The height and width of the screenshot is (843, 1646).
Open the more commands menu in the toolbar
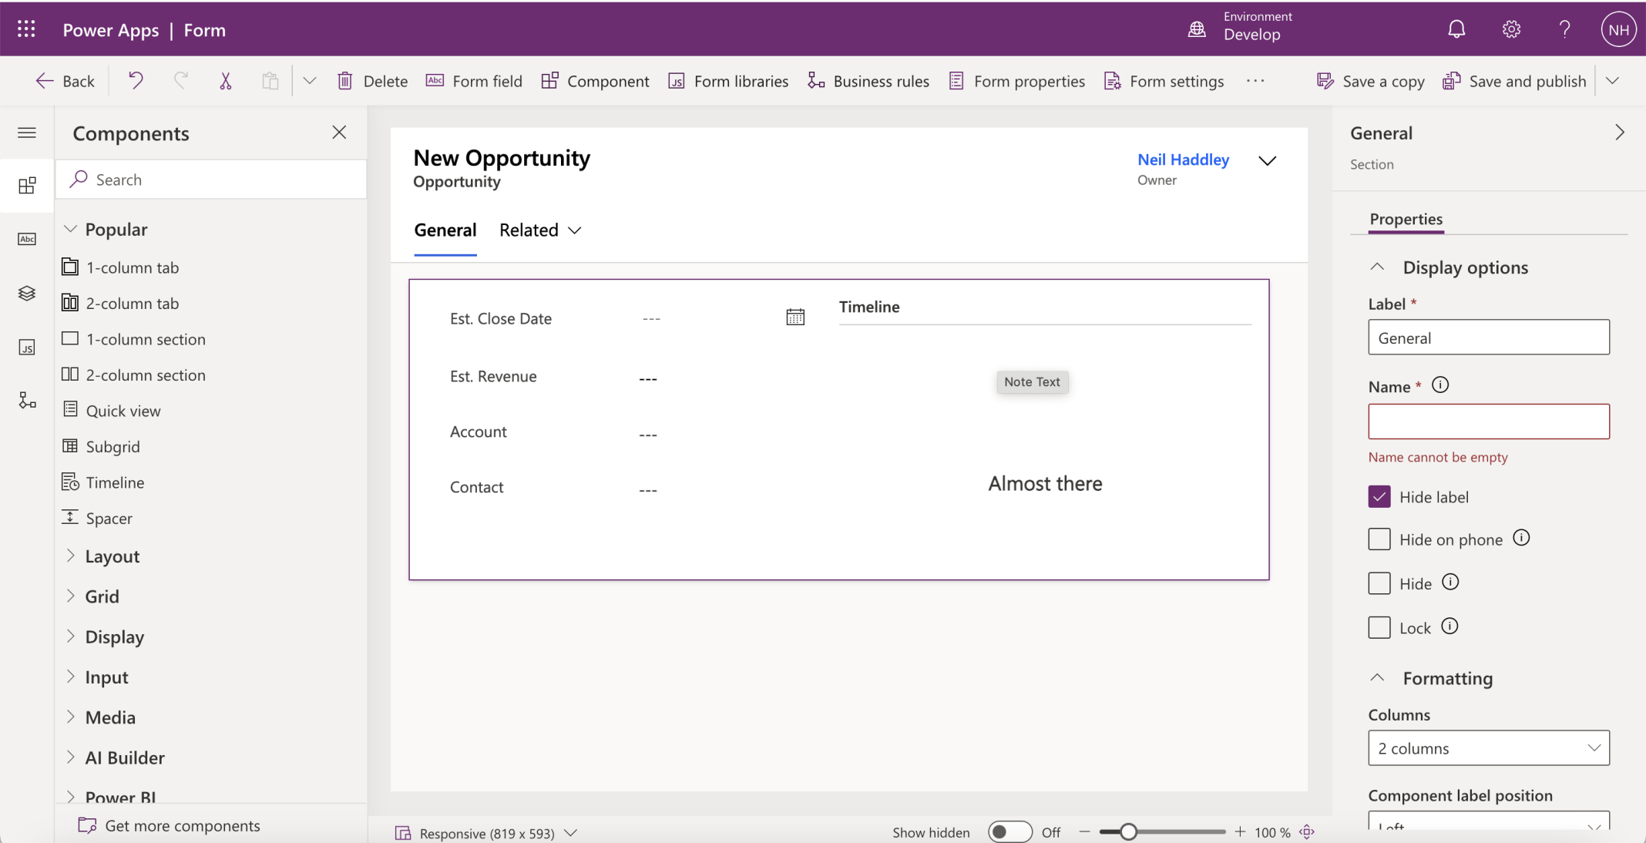[1255, 80]
